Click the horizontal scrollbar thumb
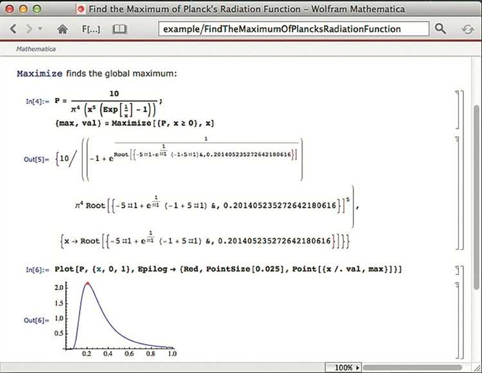The image size is (482, 373). 412,368
